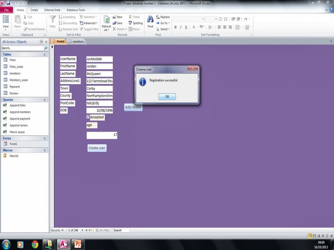The height and width of the screenshot is (250, 334).
Task: Open Windows Start menu
Action: coord(6,244)
